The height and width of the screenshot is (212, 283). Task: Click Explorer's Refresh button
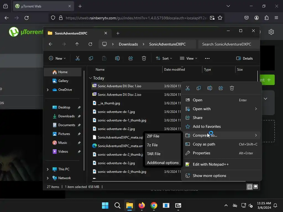pos(90,44)
